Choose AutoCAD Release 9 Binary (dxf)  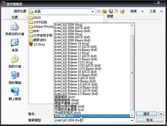tap(92, 81)
